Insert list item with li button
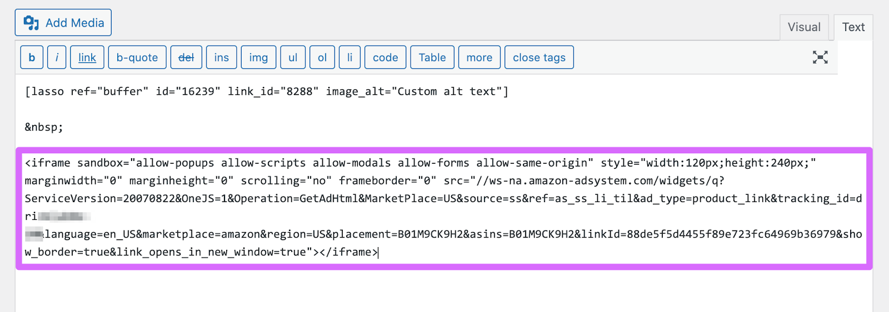Image resolution: width=889 pixels, height=312 pixels. tap(349, 57)
